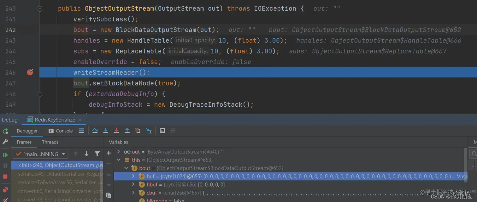Click the trace current stream chain icon

(173, 131)
